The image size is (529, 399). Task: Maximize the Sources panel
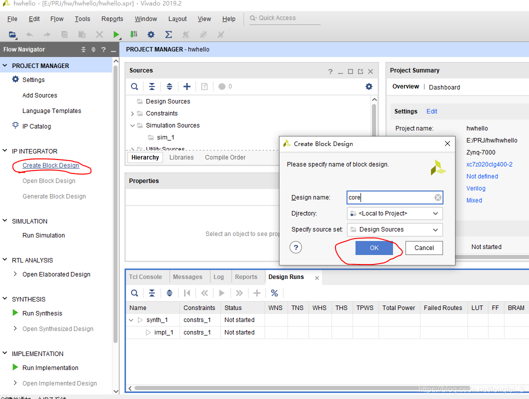pyautogui.click(x=350, y=71)
